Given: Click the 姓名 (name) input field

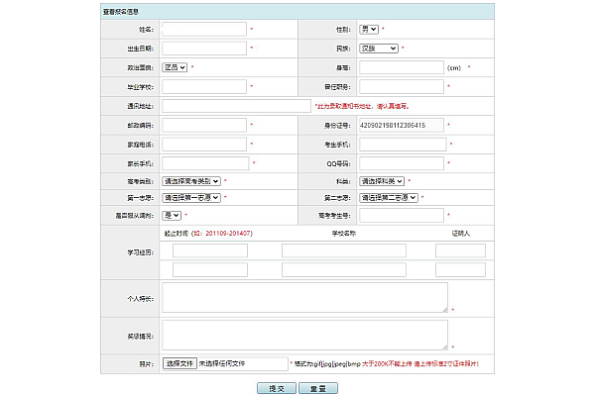Looking at the screenshot, I should (203, 30).
